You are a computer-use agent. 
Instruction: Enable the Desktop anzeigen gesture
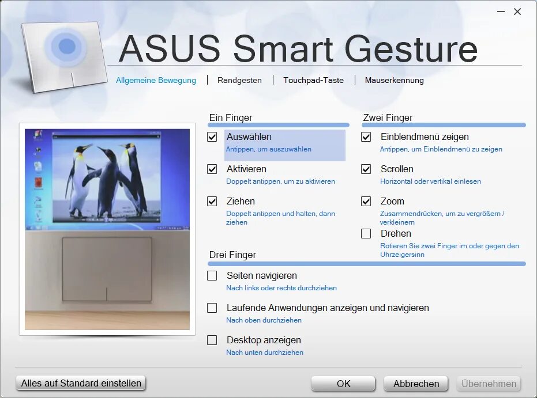point(212,340)
